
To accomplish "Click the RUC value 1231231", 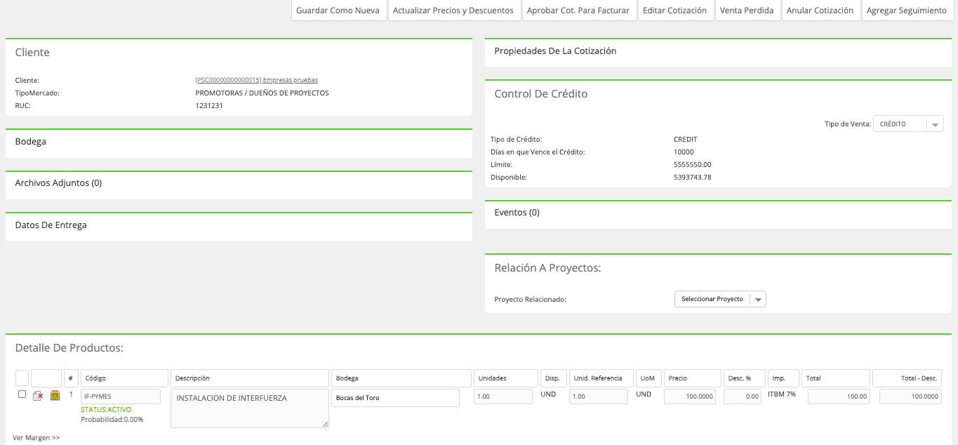I will tap(209, 106).
